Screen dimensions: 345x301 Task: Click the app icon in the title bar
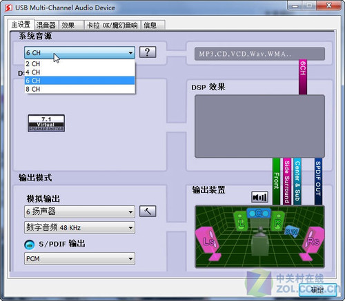tap(8, 8)
